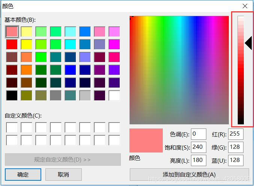
Task: Choose the bright cyan swatch
Action: (x=70, y=44)
